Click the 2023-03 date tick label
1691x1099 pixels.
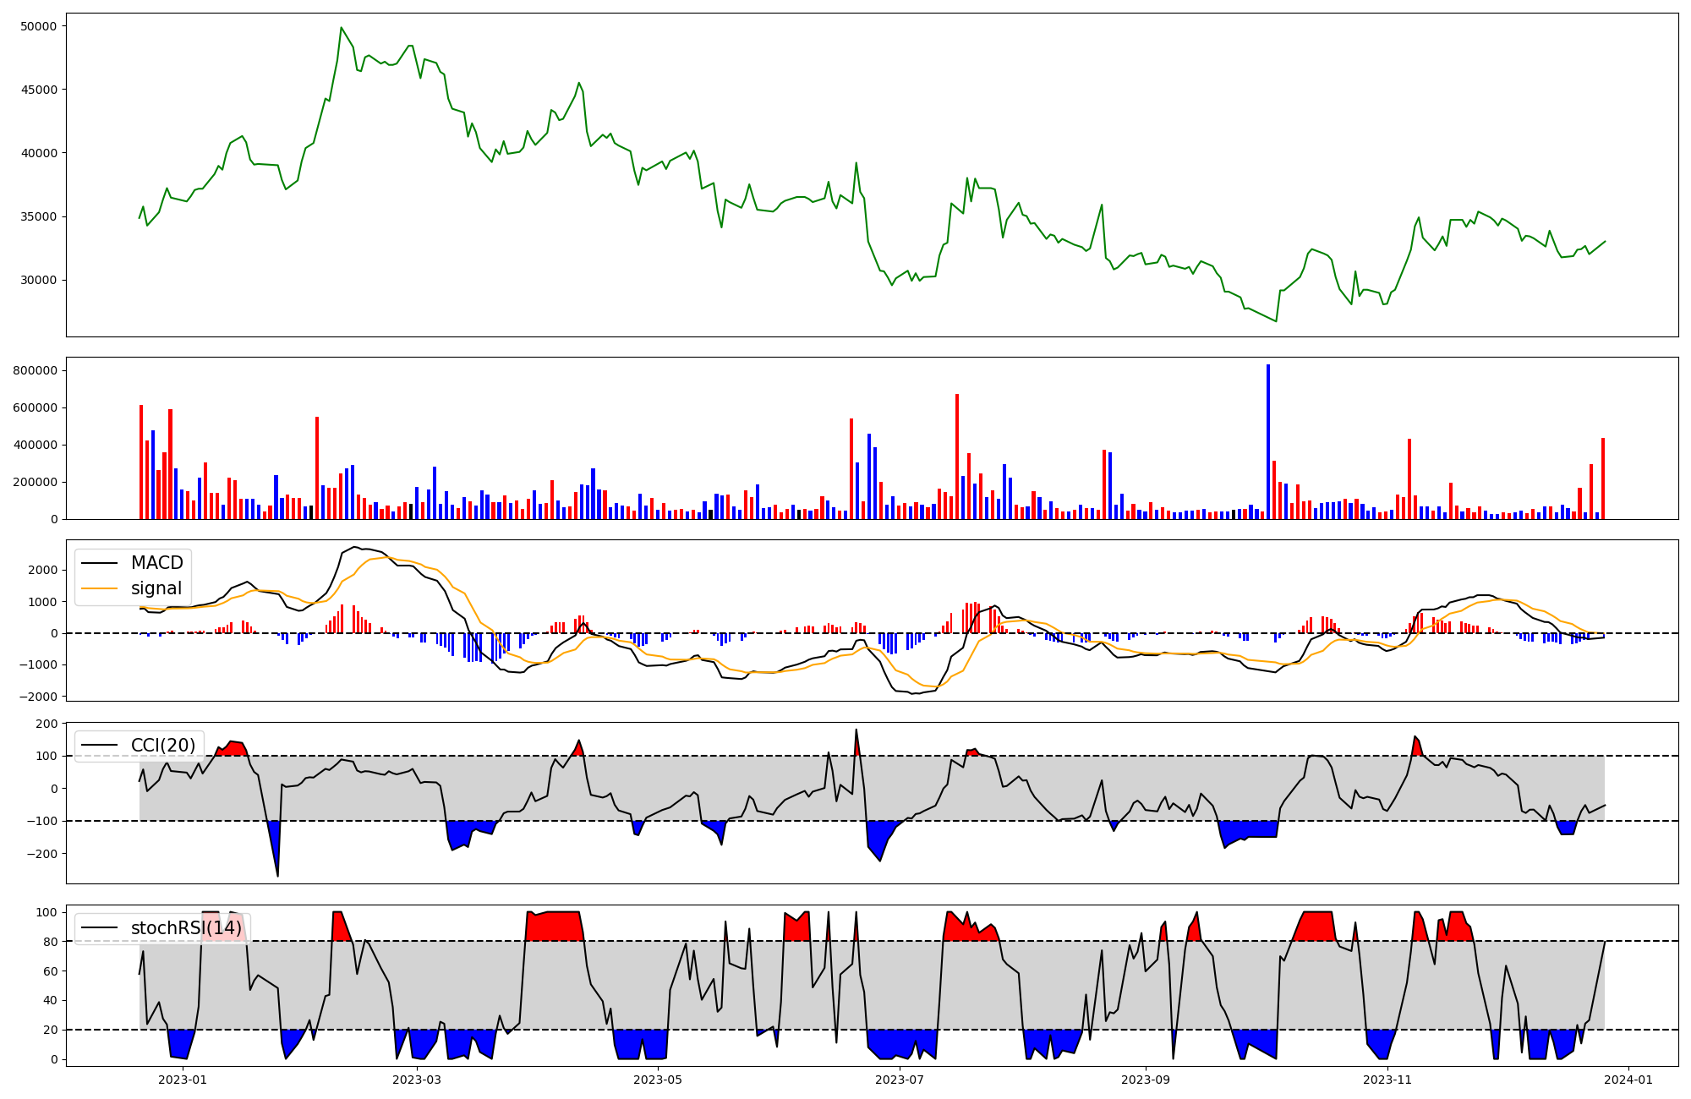pos(417,1080)
